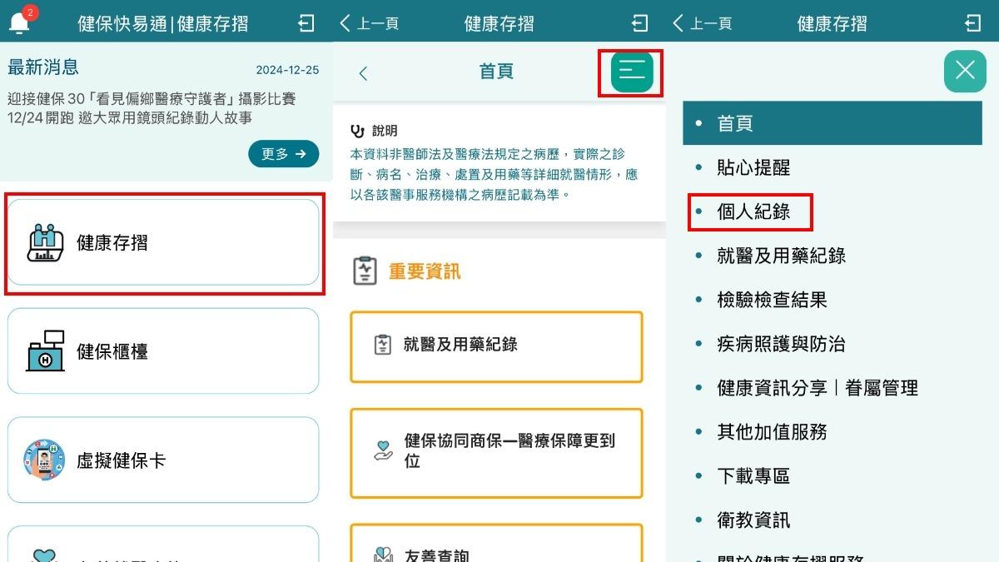Tap heart-hand icon in 健保協同商保 card

coord(383,450)
